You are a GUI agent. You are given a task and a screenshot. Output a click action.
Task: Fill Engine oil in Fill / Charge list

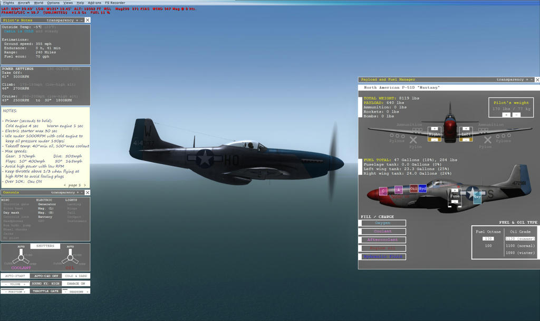coord(382,248)
